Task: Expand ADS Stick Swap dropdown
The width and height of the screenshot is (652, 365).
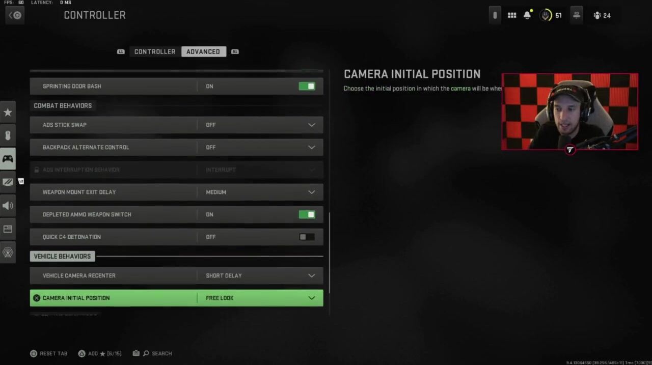Action: [x=176, y=125]
